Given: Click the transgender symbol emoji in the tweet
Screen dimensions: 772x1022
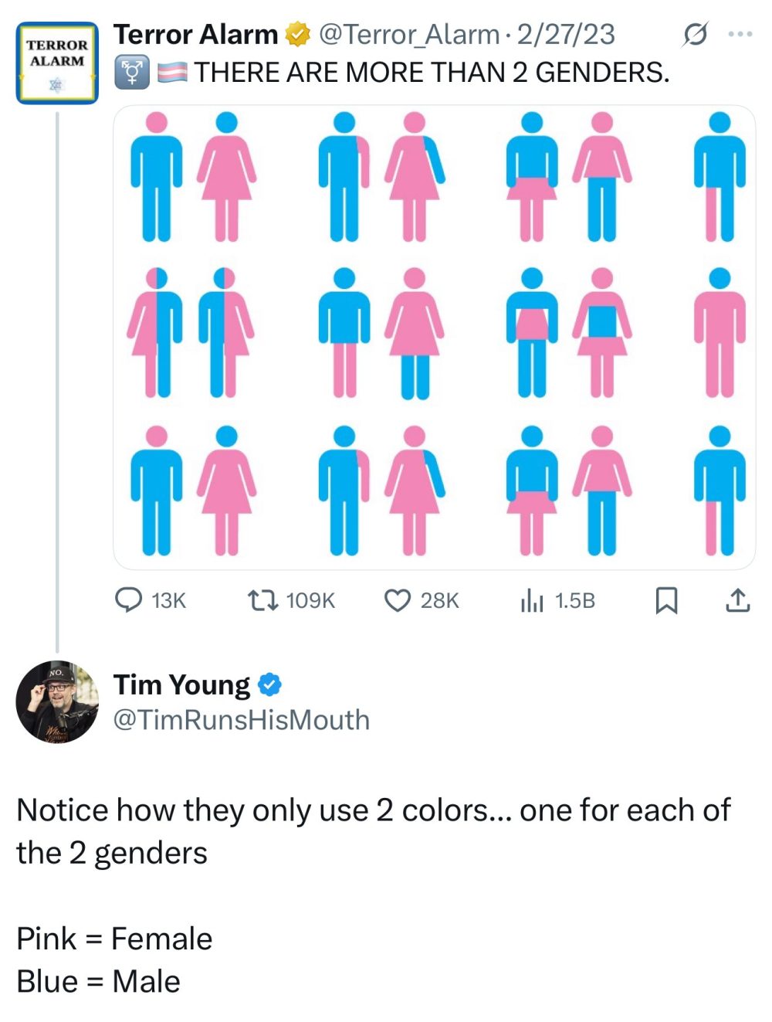Looking at the screenshot, I should (131, 73).
